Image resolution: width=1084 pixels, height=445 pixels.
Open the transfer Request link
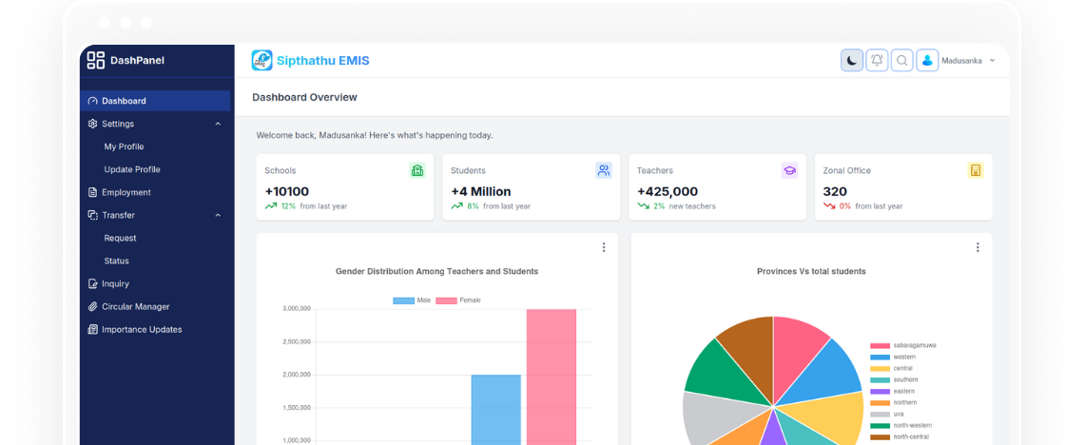coord(120,238)
